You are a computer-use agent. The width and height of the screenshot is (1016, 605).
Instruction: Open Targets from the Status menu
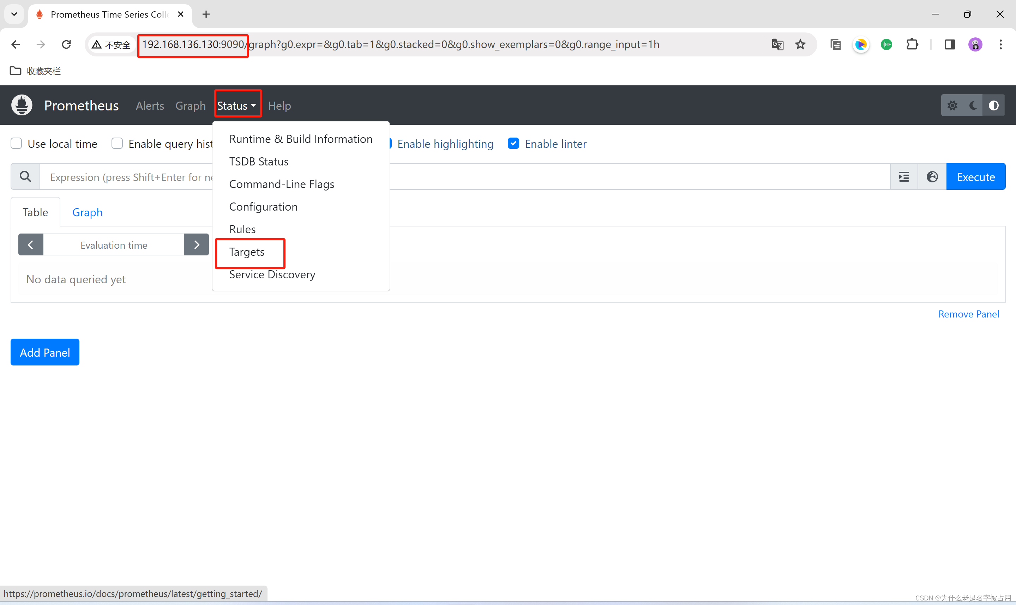301,252
